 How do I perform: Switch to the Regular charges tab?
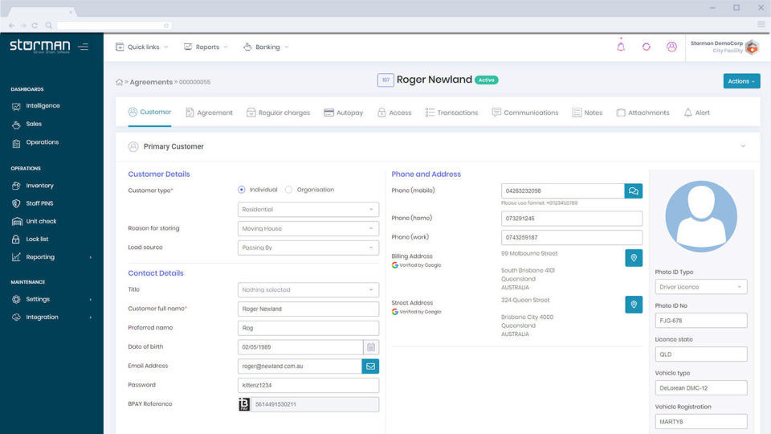click(x=279, y=113)
